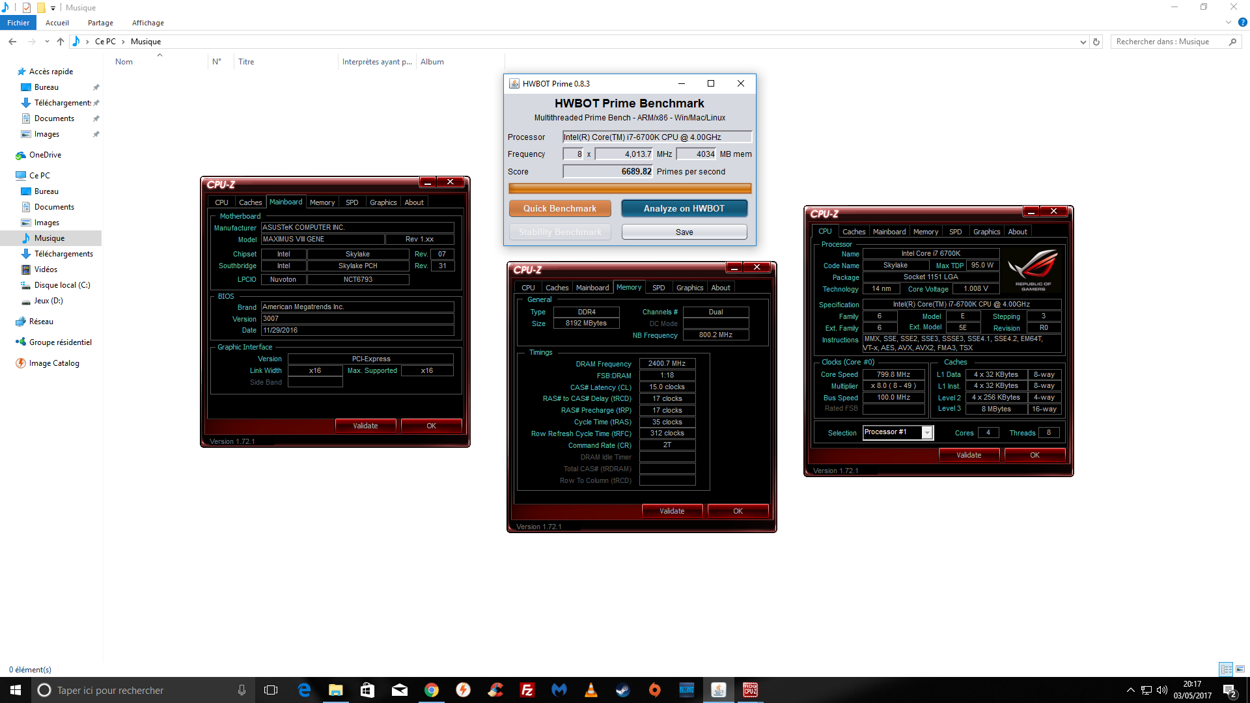
Task: Open Microsoft Store from the taskbar
Action: tap(367, 690)
